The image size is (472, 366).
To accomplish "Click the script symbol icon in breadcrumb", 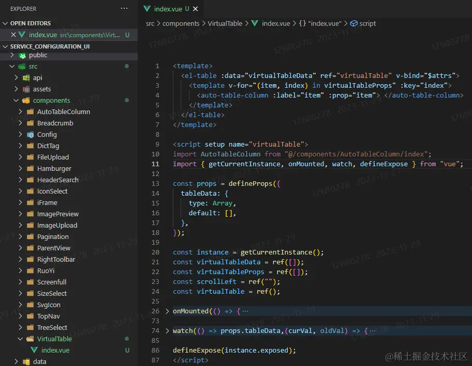I will point(354,23).
